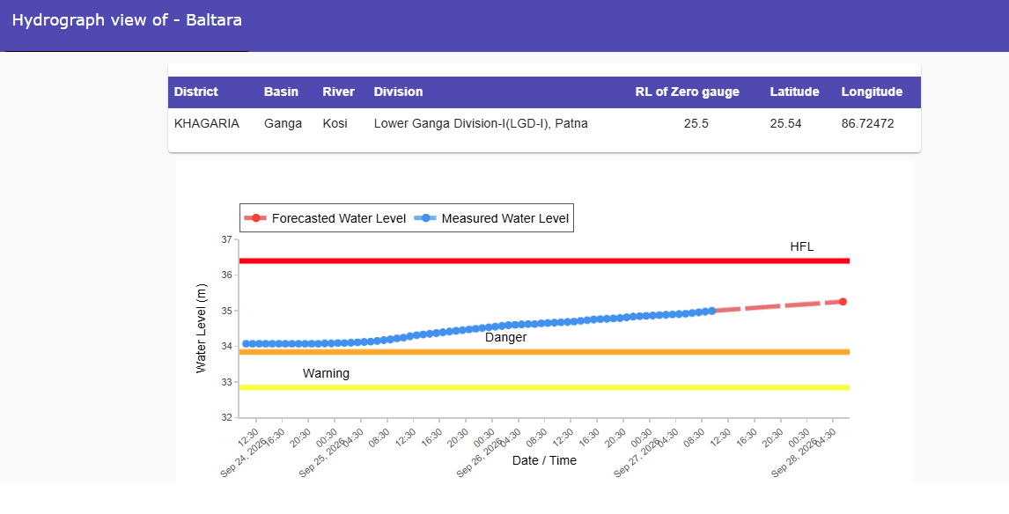Click the HFL label on chart
1009x514 pixels.
coord(802,247)
